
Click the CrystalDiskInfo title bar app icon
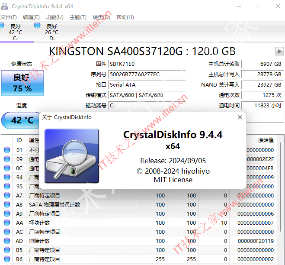point(4,6)
